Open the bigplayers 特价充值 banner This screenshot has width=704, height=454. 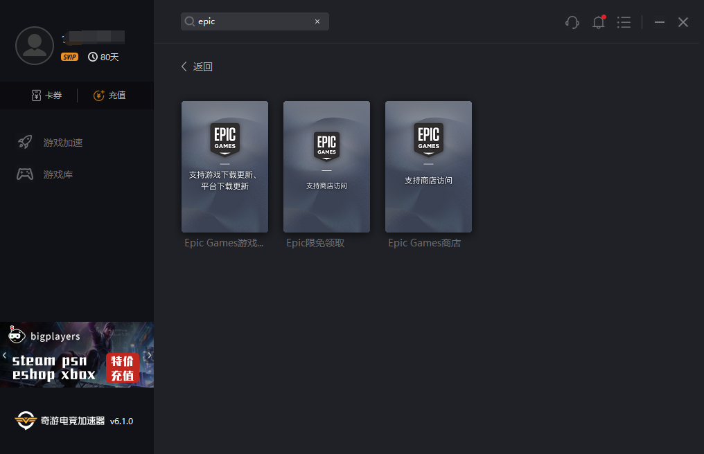77,354
